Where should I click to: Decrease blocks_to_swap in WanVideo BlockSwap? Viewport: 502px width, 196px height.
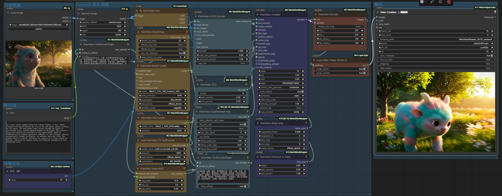click(139, 40)
